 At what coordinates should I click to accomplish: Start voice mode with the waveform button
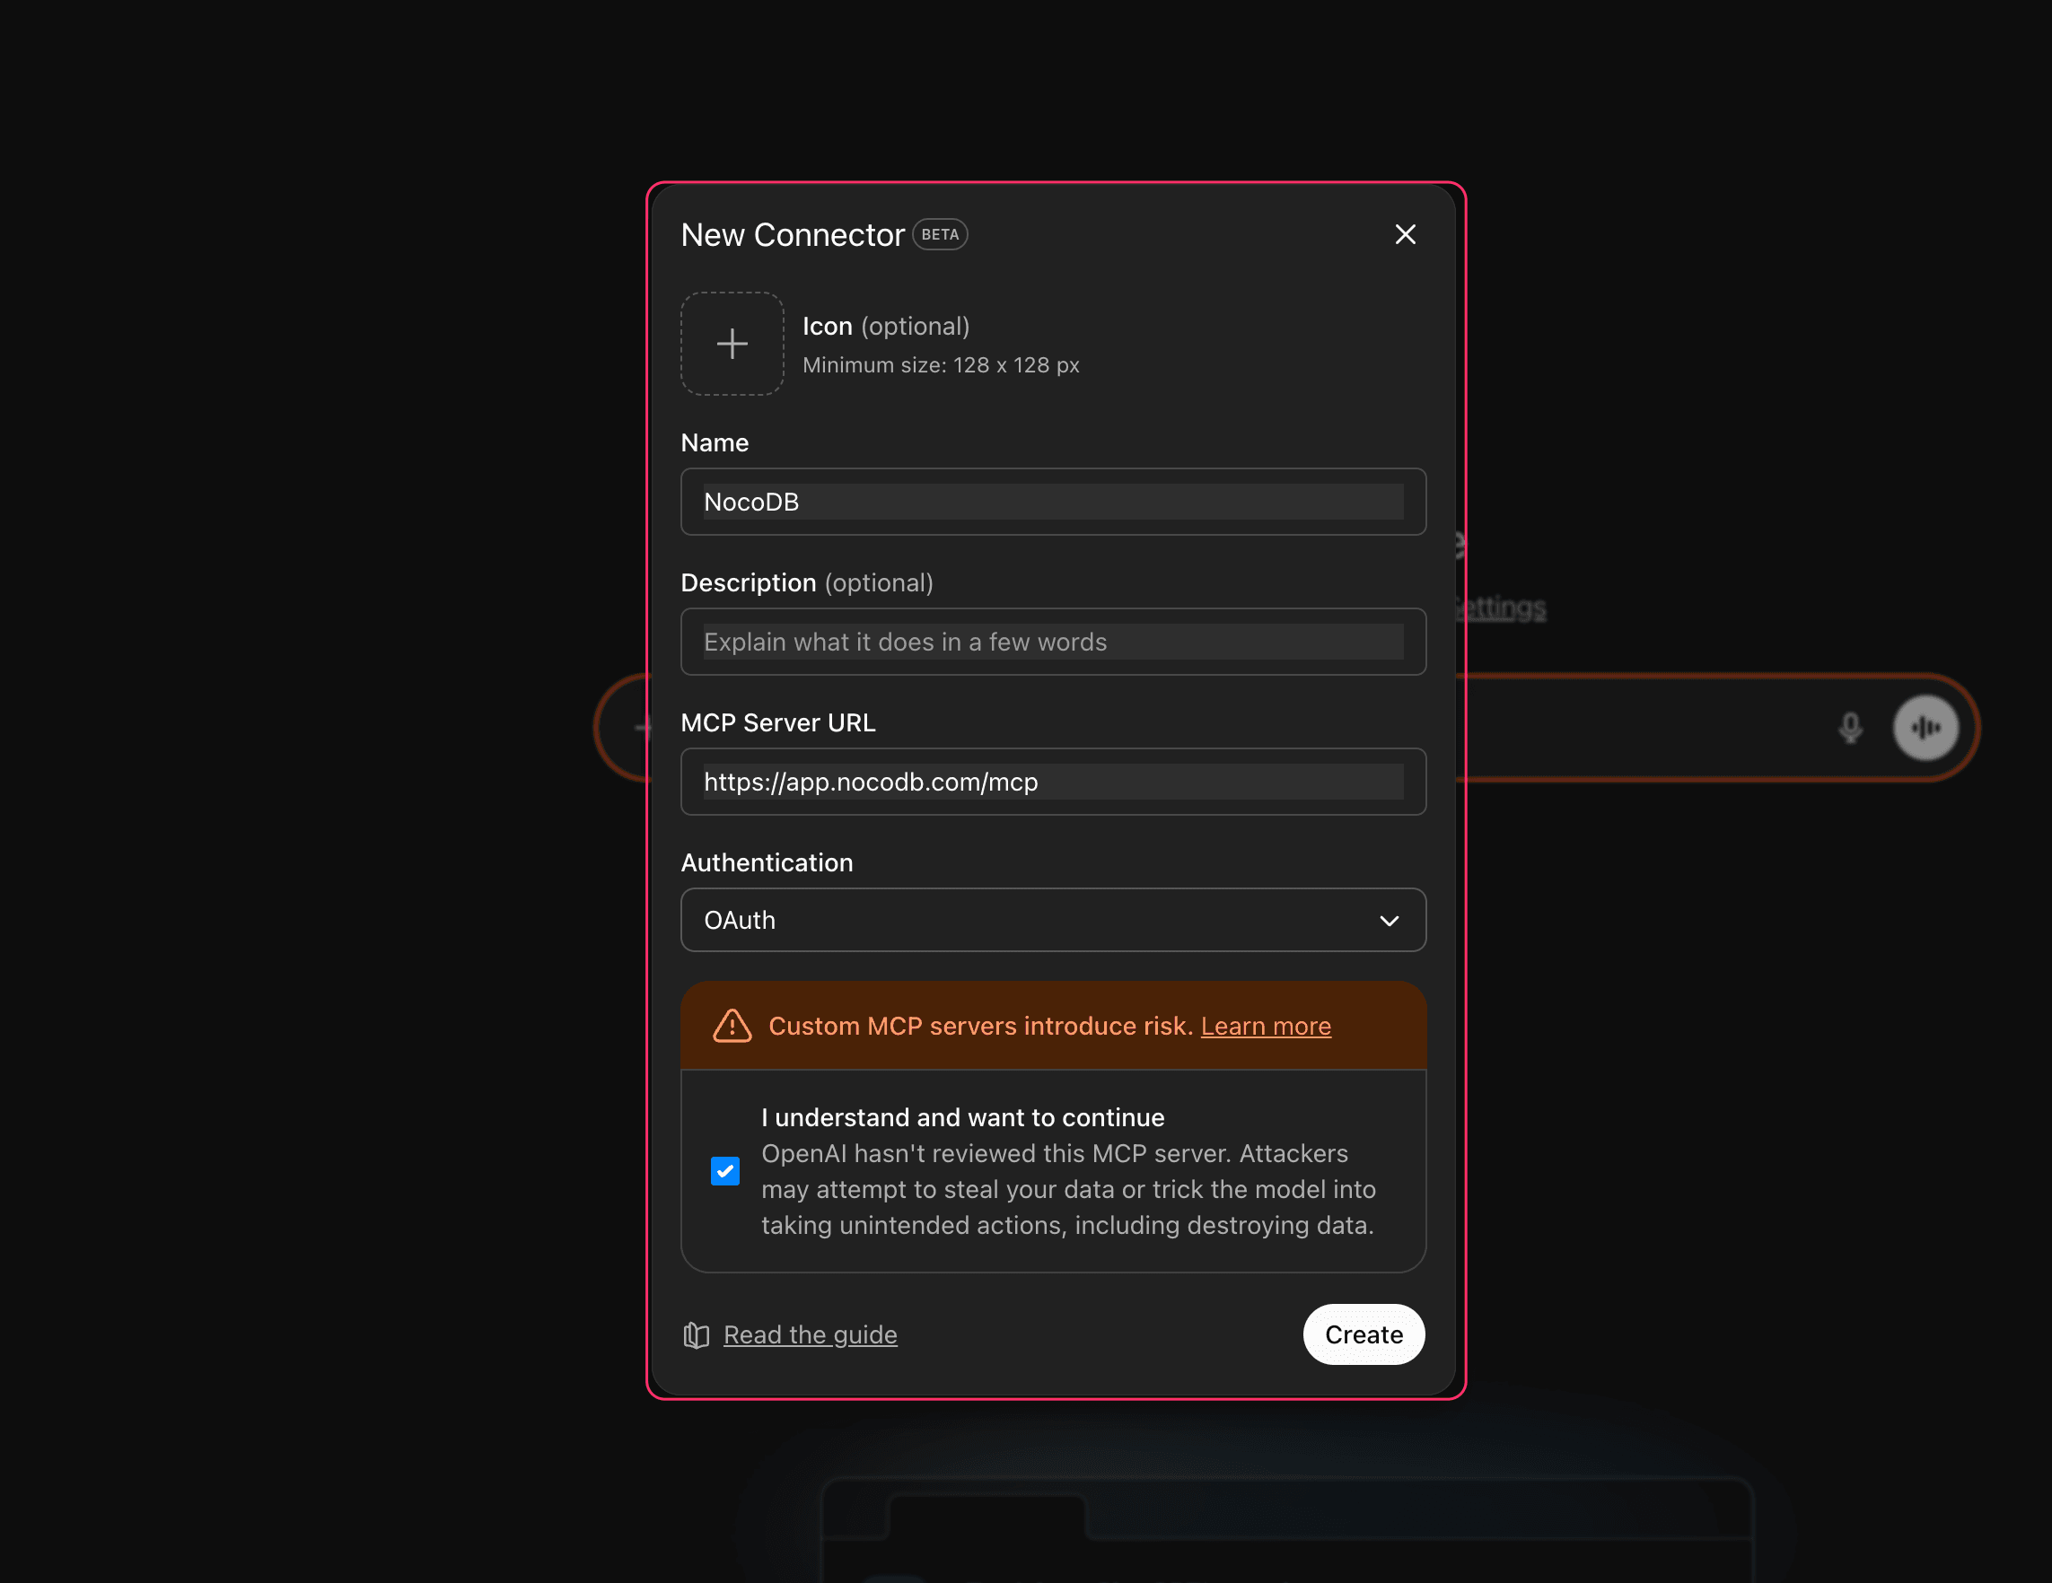click(x=1925, y=727)
